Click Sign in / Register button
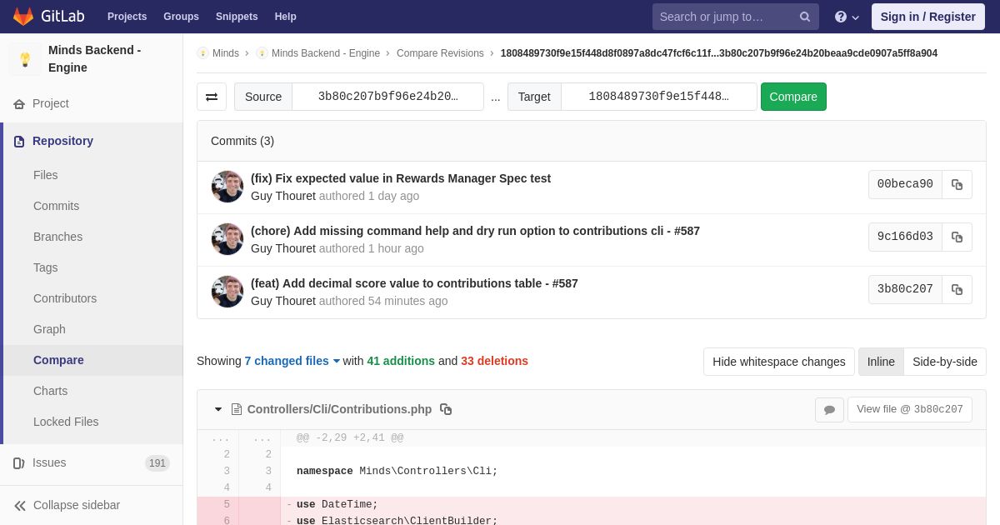The height and width of the screenshot is (525, 1000). pos(927,17)
